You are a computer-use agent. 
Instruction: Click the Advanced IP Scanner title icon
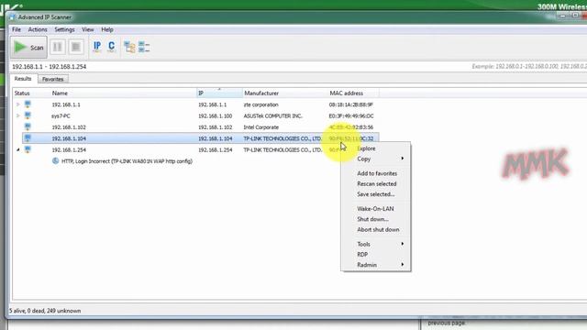pyautogui.click(x=12, y=17)
